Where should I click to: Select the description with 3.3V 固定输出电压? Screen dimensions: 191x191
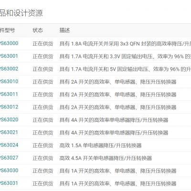125,56
